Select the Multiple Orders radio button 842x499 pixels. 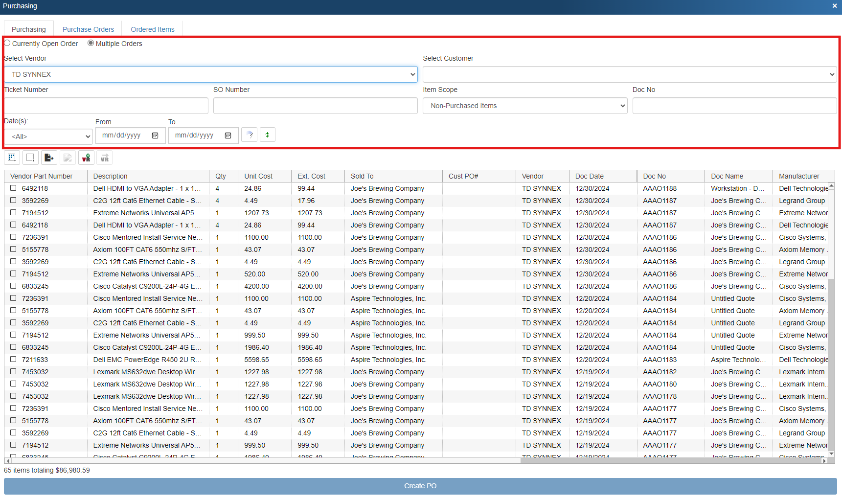(91, 43)
